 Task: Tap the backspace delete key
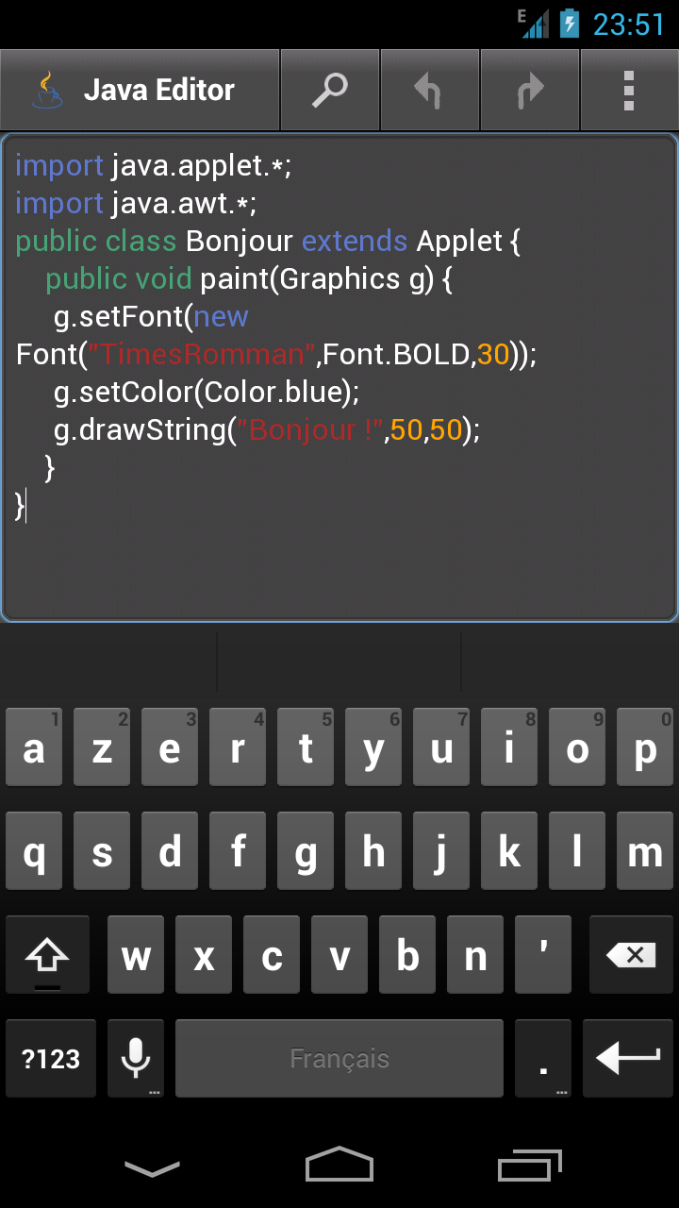tap(631, 955)
